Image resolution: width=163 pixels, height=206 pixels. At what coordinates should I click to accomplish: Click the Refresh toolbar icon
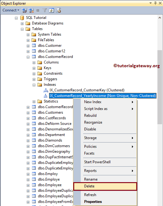coord(52,11)
